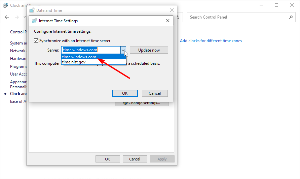Close the Date and Time window
Image resolution: width=300 pixels, height=179 pixels.
tap(172, 10)
